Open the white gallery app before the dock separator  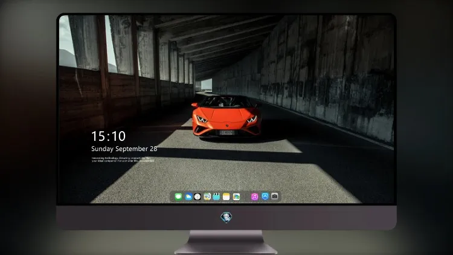pos(236,196)
